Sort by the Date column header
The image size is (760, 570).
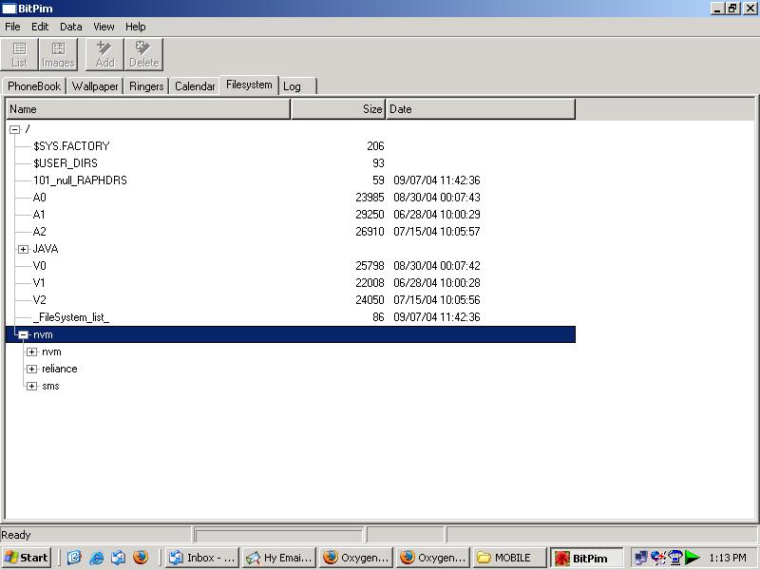[x=481, y=109]
